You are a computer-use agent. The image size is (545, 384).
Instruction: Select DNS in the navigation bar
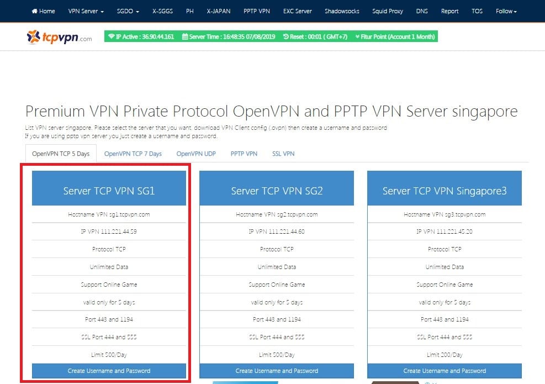coord(422,11)
